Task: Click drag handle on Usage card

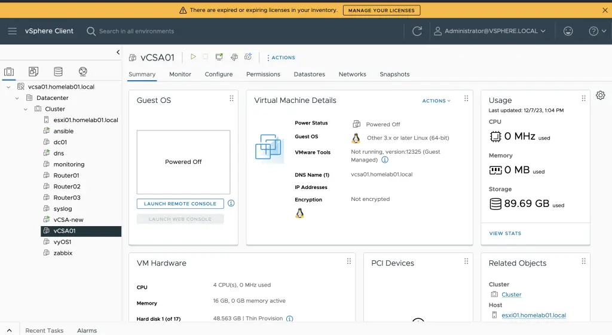Action: point(583,98)
